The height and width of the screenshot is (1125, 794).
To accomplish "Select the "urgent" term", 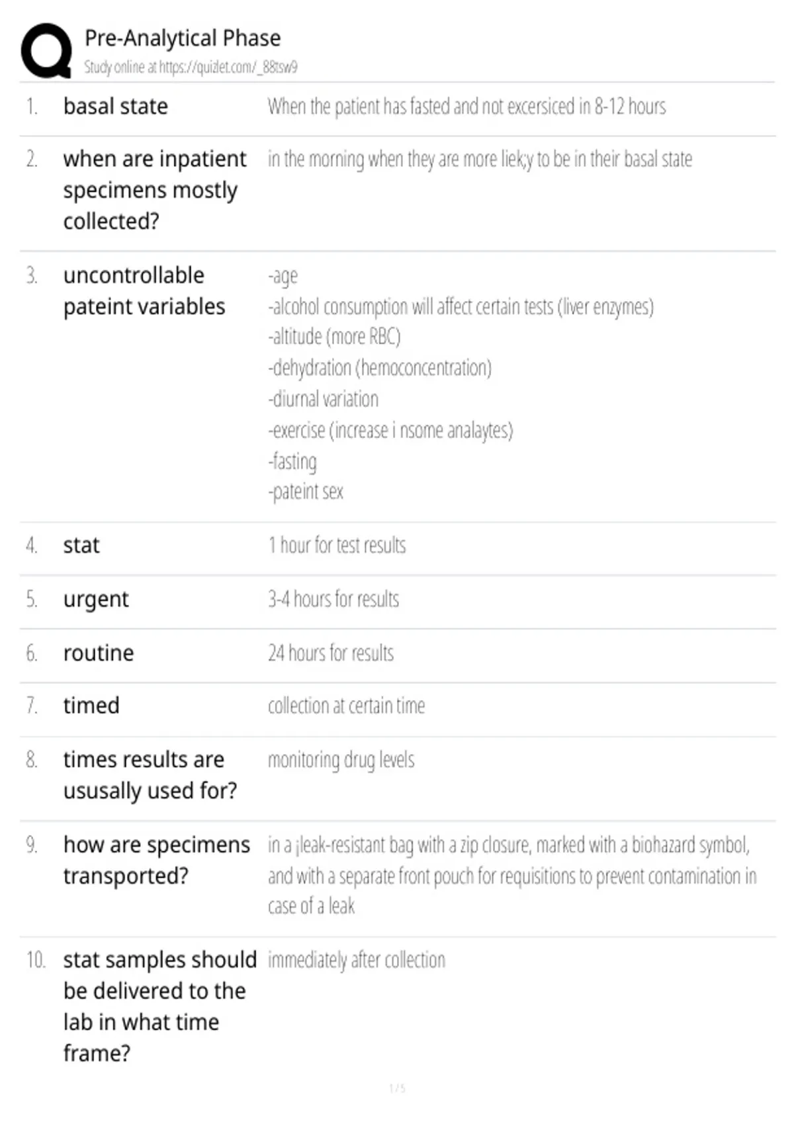I will 96,600.
